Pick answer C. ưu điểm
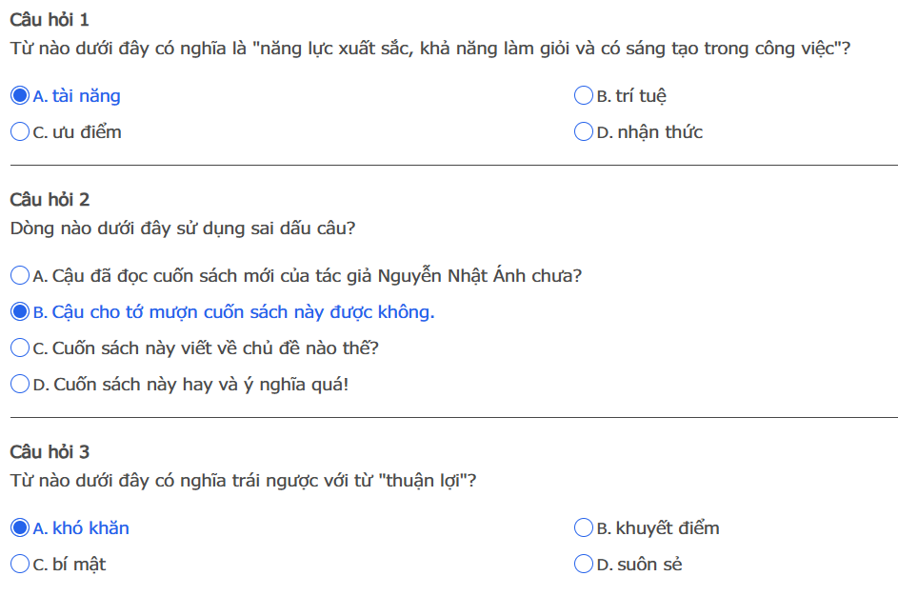This screenshot has height=596, width=898. pyautogui.click(x=20, y=132)
